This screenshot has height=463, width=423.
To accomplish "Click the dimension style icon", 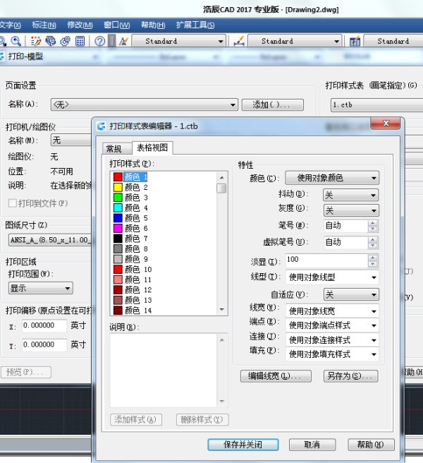I will (239, 41).
